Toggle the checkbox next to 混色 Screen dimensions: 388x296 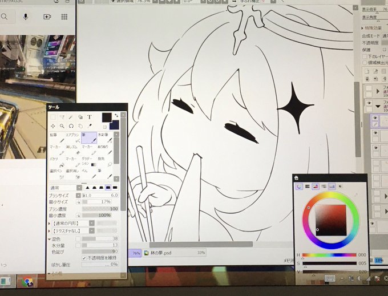[78, 239]
